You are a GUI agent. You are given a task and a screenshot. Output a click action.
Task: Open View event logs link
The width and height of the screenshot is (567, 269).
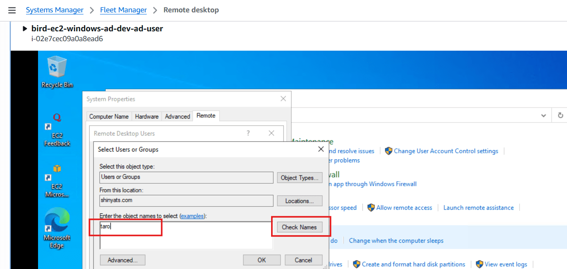(x=506, y=264)
